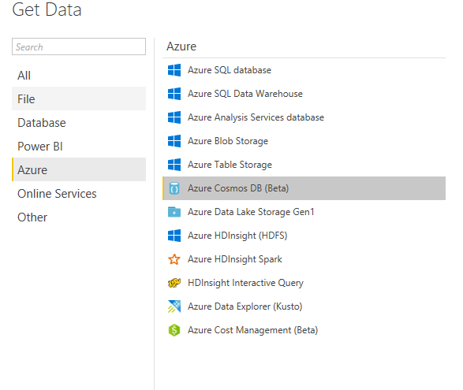The image size is (463, 390).
Task: Click the HDInsight Interactive Query elephant icon
Action: 174,283
